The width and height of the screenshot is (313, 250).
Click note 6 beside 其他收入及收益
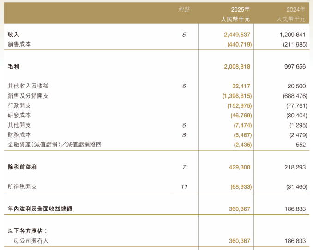(184, 86)
